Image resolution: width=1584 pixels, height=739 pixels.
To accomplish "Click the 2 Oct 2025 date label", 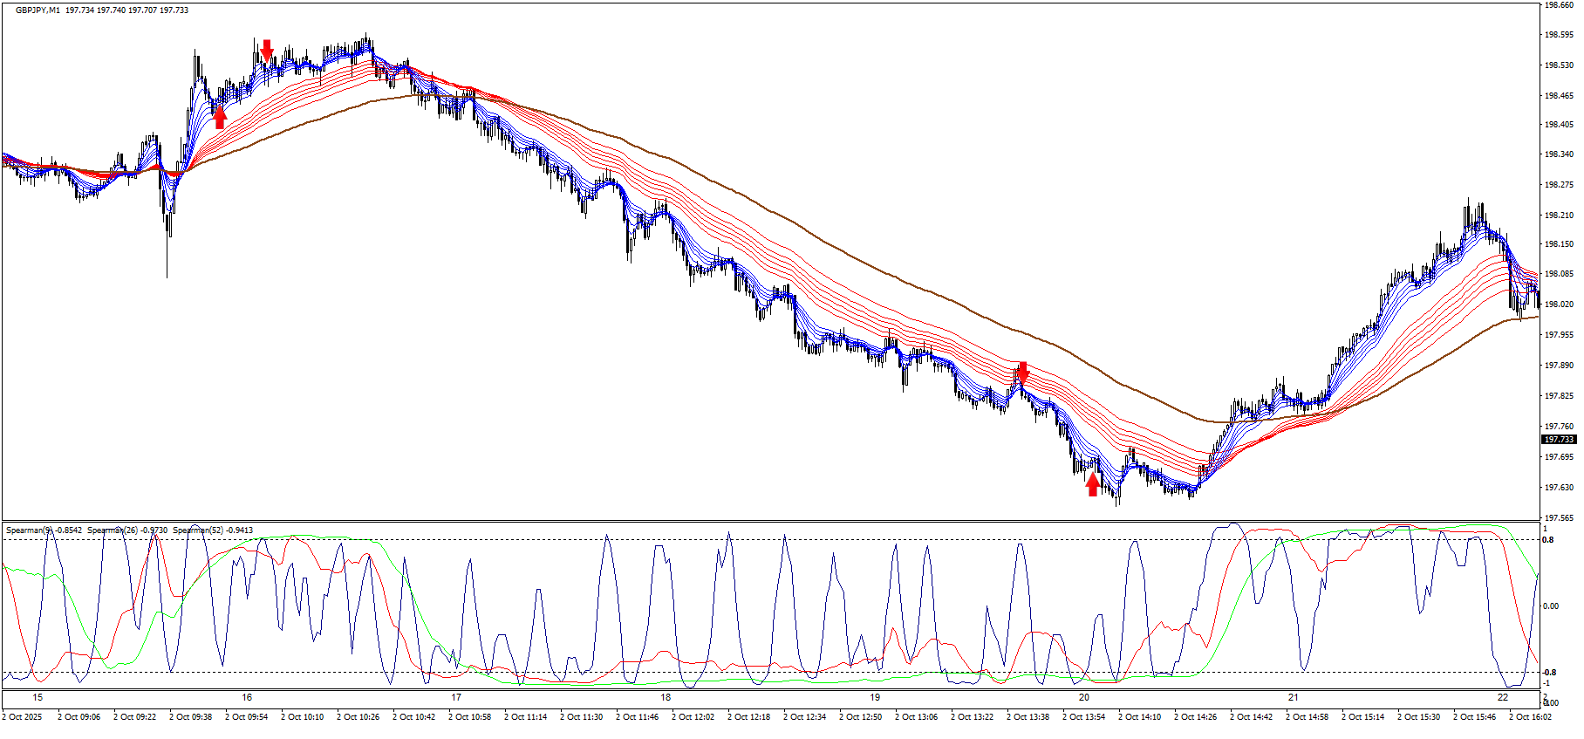I will point(22,717).
